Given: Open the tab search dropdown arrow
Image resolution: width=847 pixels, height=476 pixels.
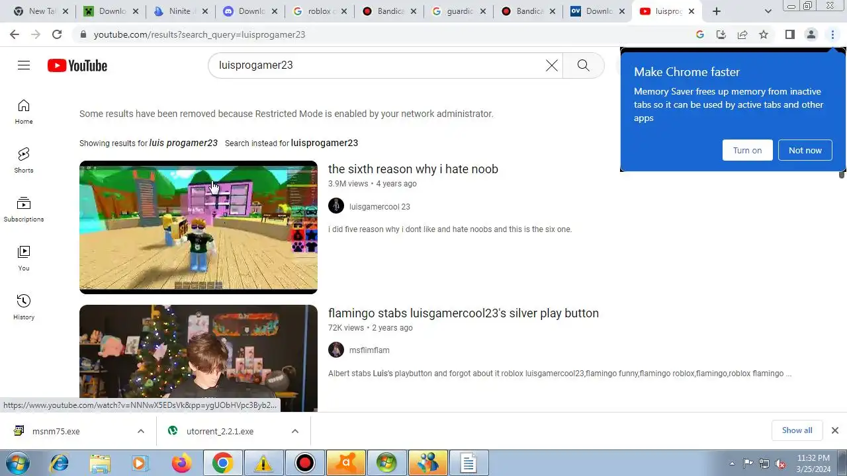Looking at the screenshot, I should click(x=768, y=11).
